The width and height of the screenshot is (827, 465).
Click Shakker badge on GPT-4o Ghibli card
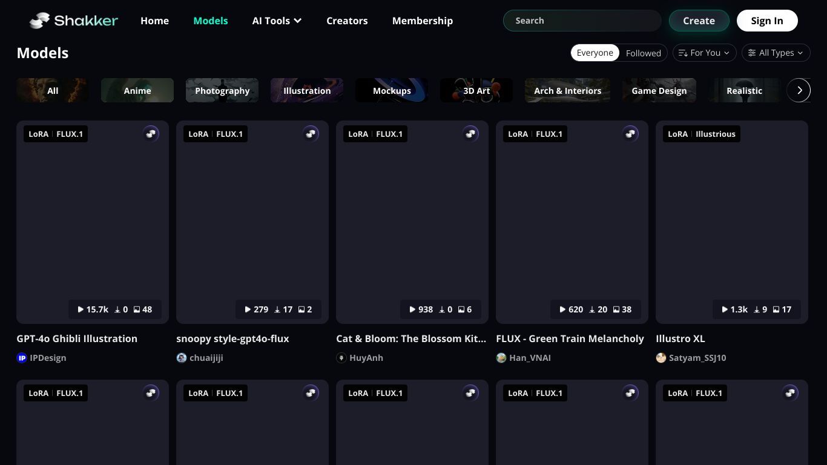click(x=151, y=134)
